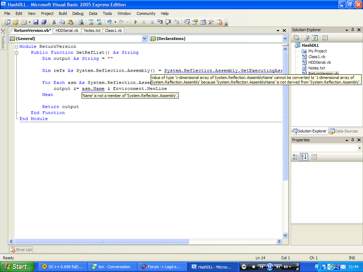Image resolution: width=363 pixels, height=272 pixels.
Task: Switch Properties to Categorized view
Action: point(296,157)
